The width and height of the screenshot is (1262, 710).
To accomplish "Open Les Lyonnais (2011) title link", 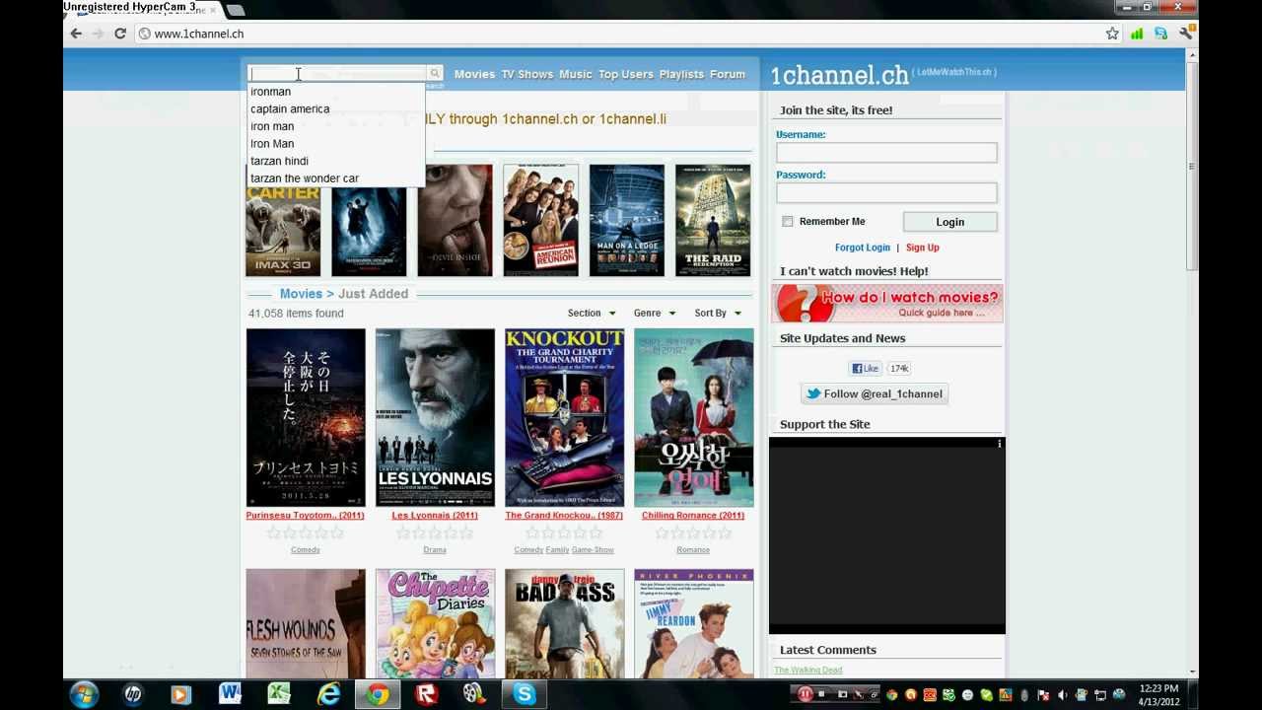I will (435, 515).
